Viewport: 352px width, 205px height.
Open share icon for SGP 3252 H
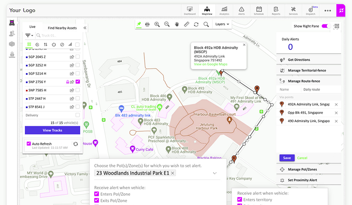72,65
